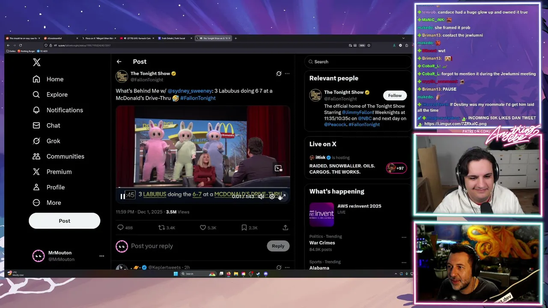Open Steam in the taskbar

click(258, 274)
